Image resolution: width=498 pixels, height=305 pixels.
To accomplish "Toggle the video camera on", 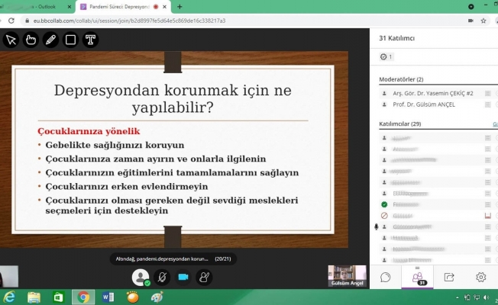I will coord(183,277).
